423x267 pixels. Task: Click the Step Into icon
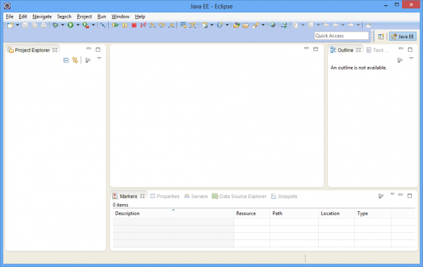[x=152, y=26]
